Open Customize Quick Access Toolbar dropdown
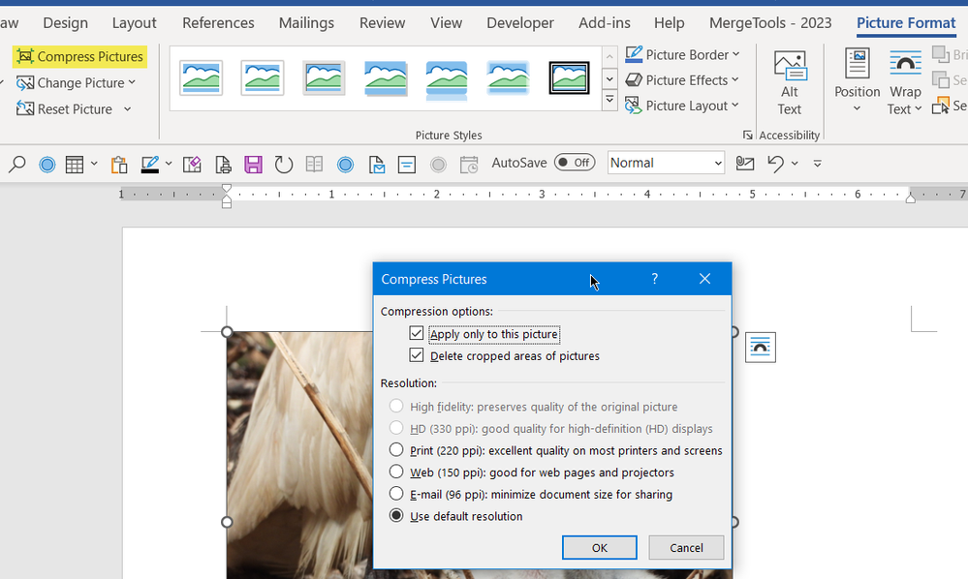968x579 pixels. 818,164
